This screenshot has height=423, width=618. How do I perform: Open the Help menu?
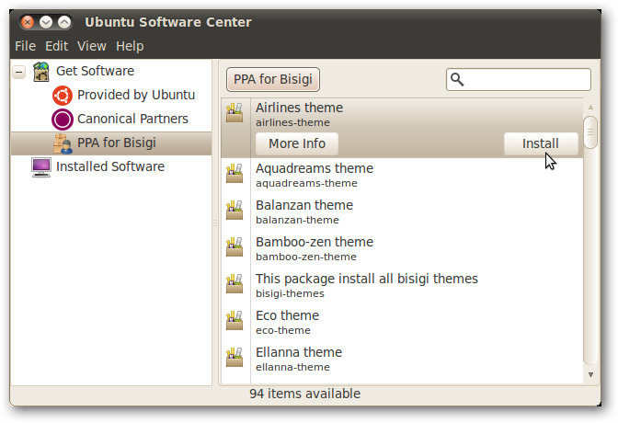click(130, 46)
